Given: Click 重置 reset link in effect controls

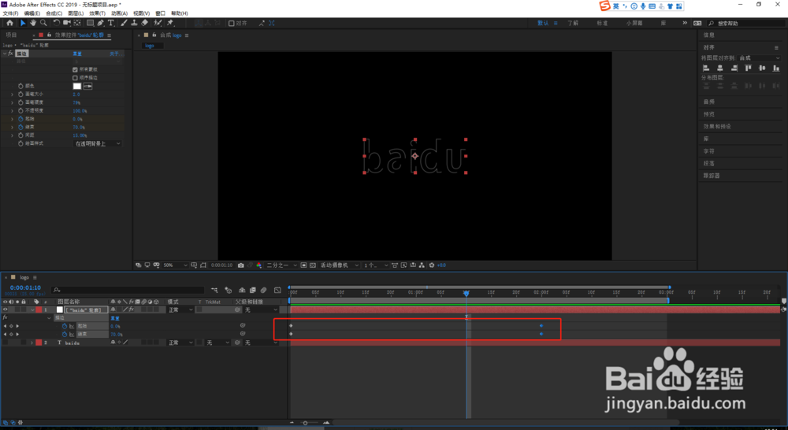Looking at the screenshot, I should [x=77, y=54].
